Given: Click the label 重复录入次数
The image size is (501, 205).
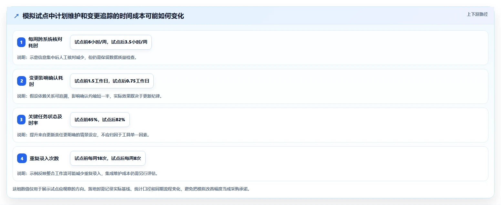Looking at the screenshot, I should tap(44, 158).
